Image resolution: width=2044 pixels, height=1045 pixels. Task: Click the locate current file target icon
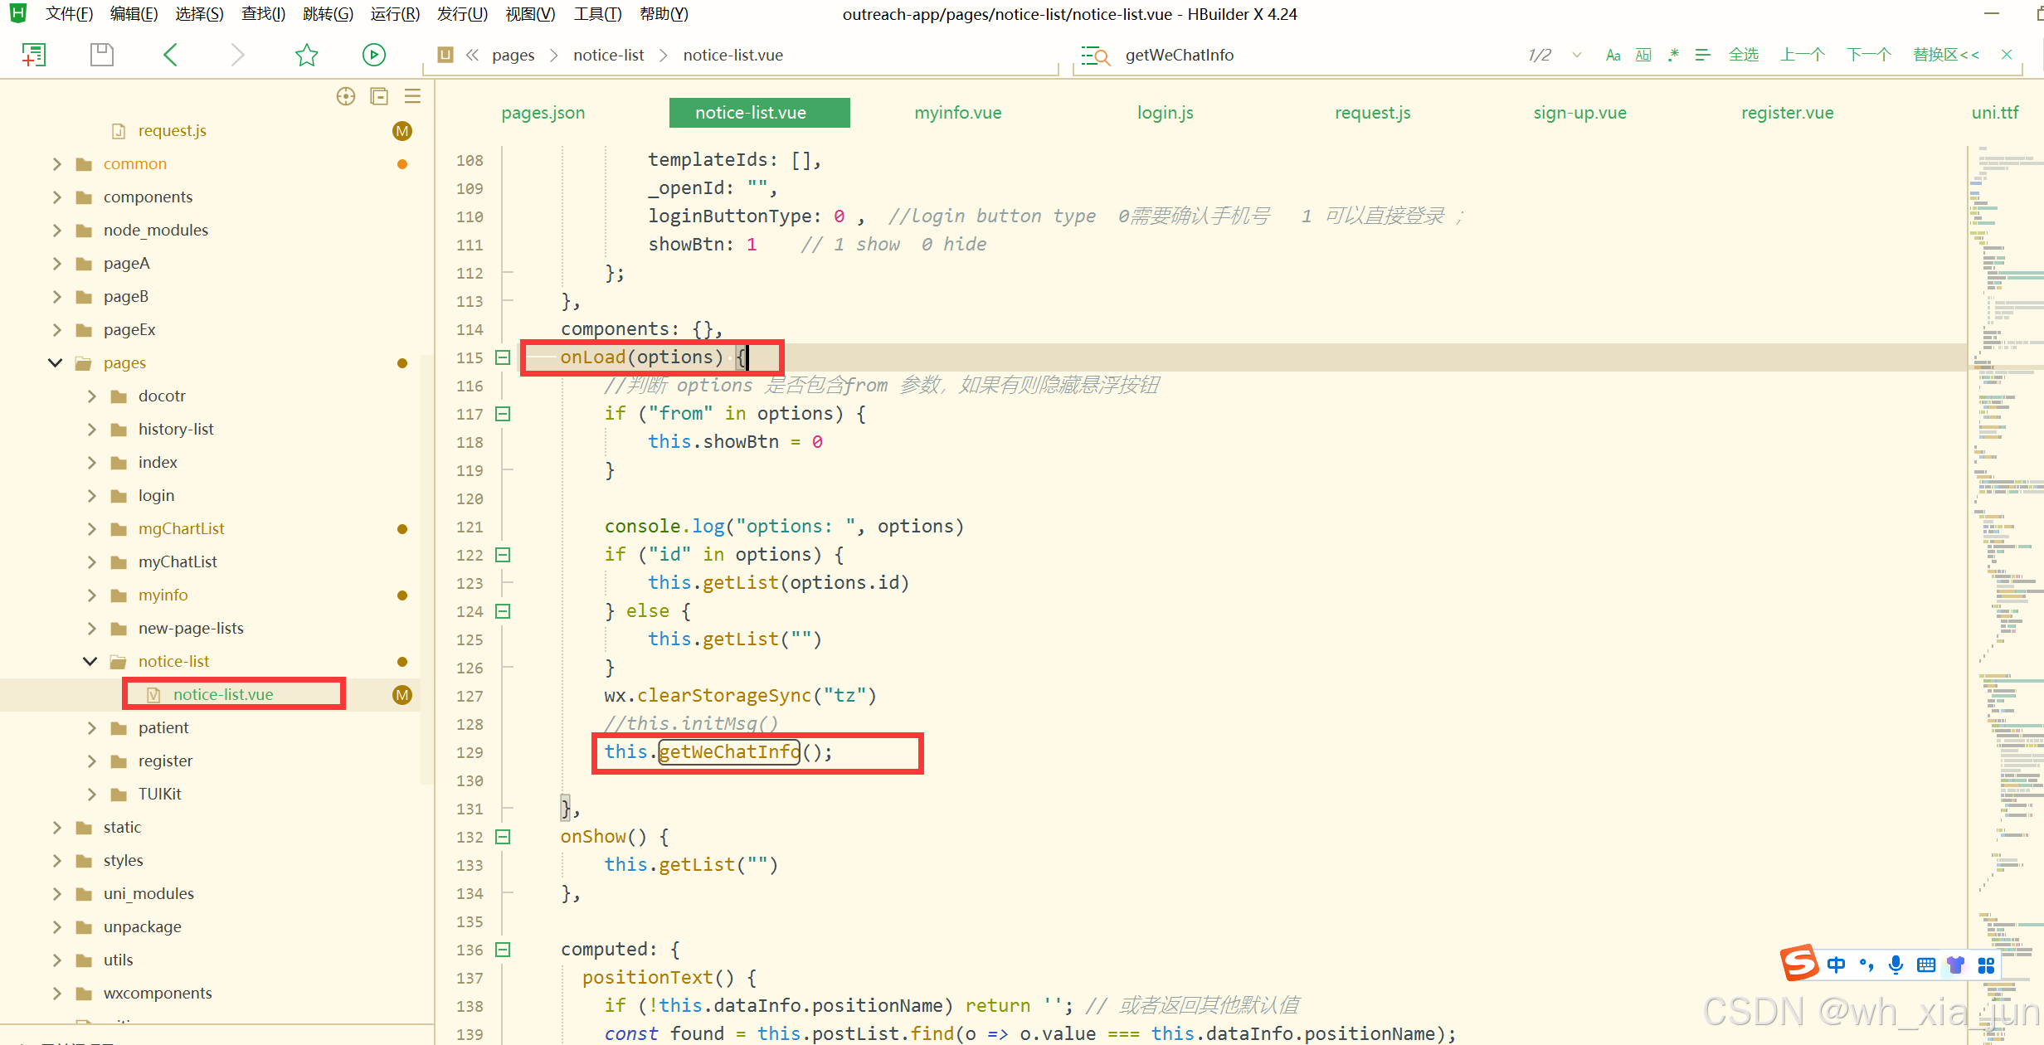tap(346, 96)
